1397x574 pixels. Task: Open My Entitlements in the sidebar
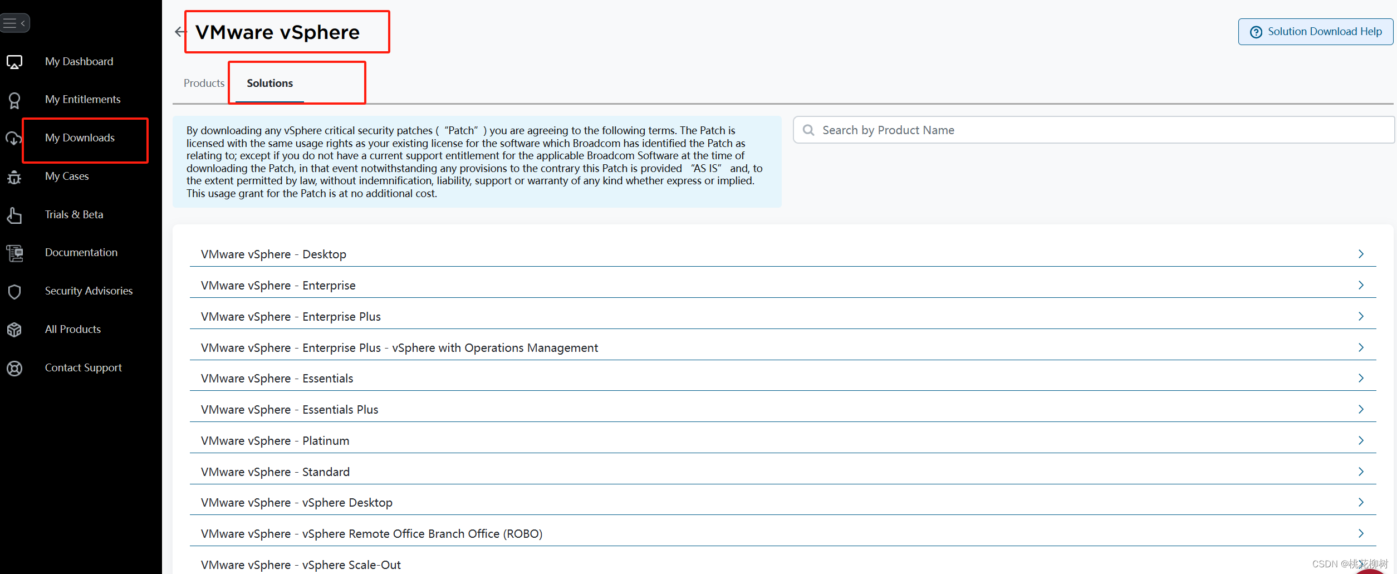tap(82, 99)
